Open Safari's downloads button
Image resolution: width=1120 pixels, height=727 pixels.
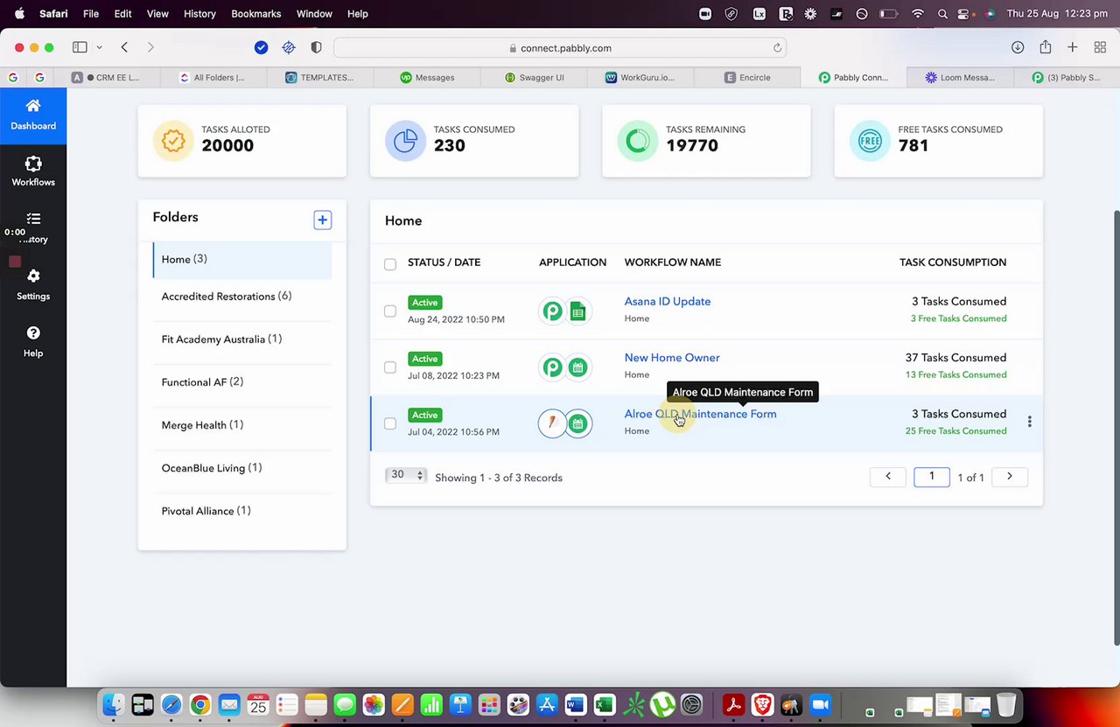[1018, 47]
